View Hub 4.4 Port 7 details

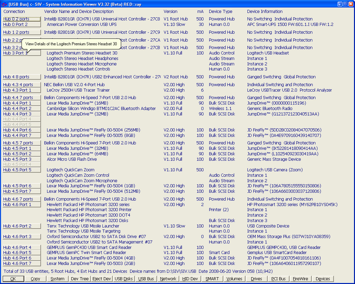22,135
